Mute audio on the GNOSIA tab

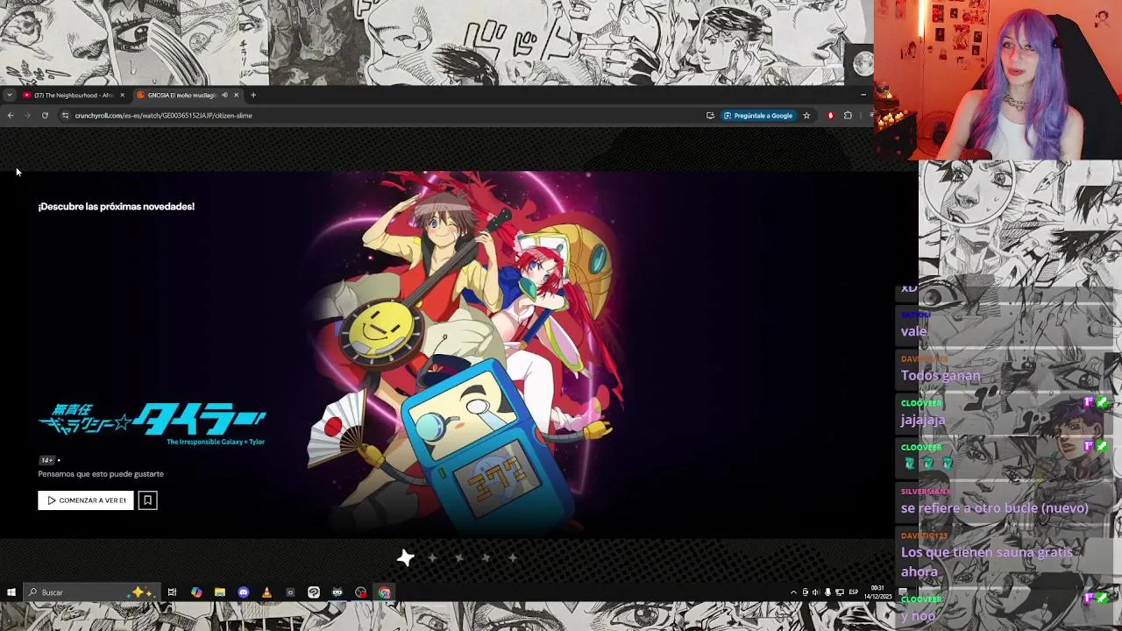[x=224, y=95]
